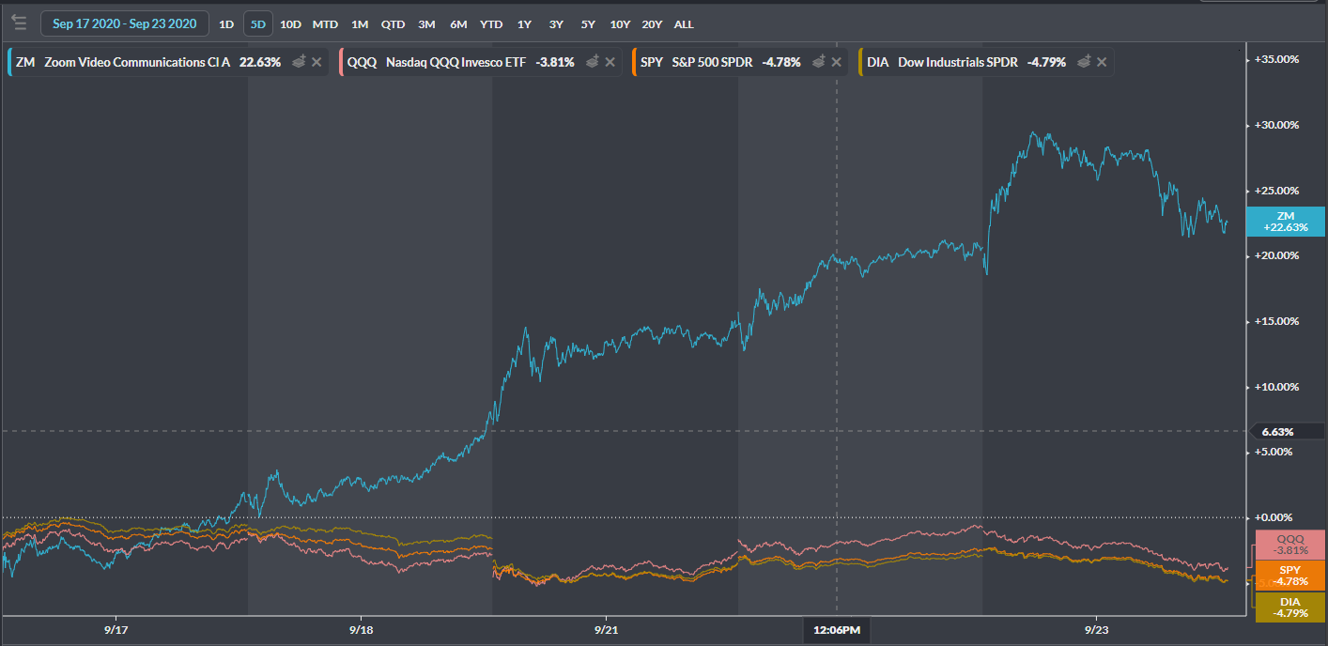Click the SPY symbol label in legend
1328x646 pixels.
click(x=652, y=62)
